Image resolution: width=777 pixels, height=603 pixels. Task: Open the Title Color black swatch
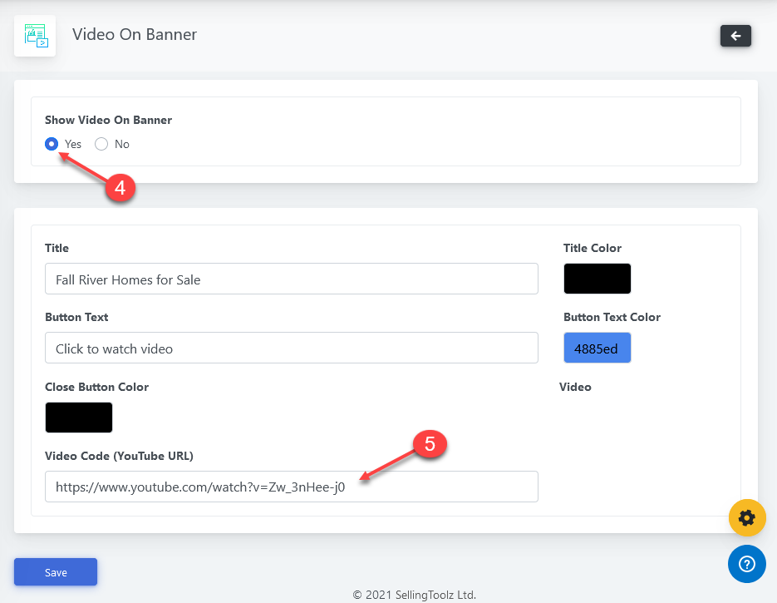597,279
